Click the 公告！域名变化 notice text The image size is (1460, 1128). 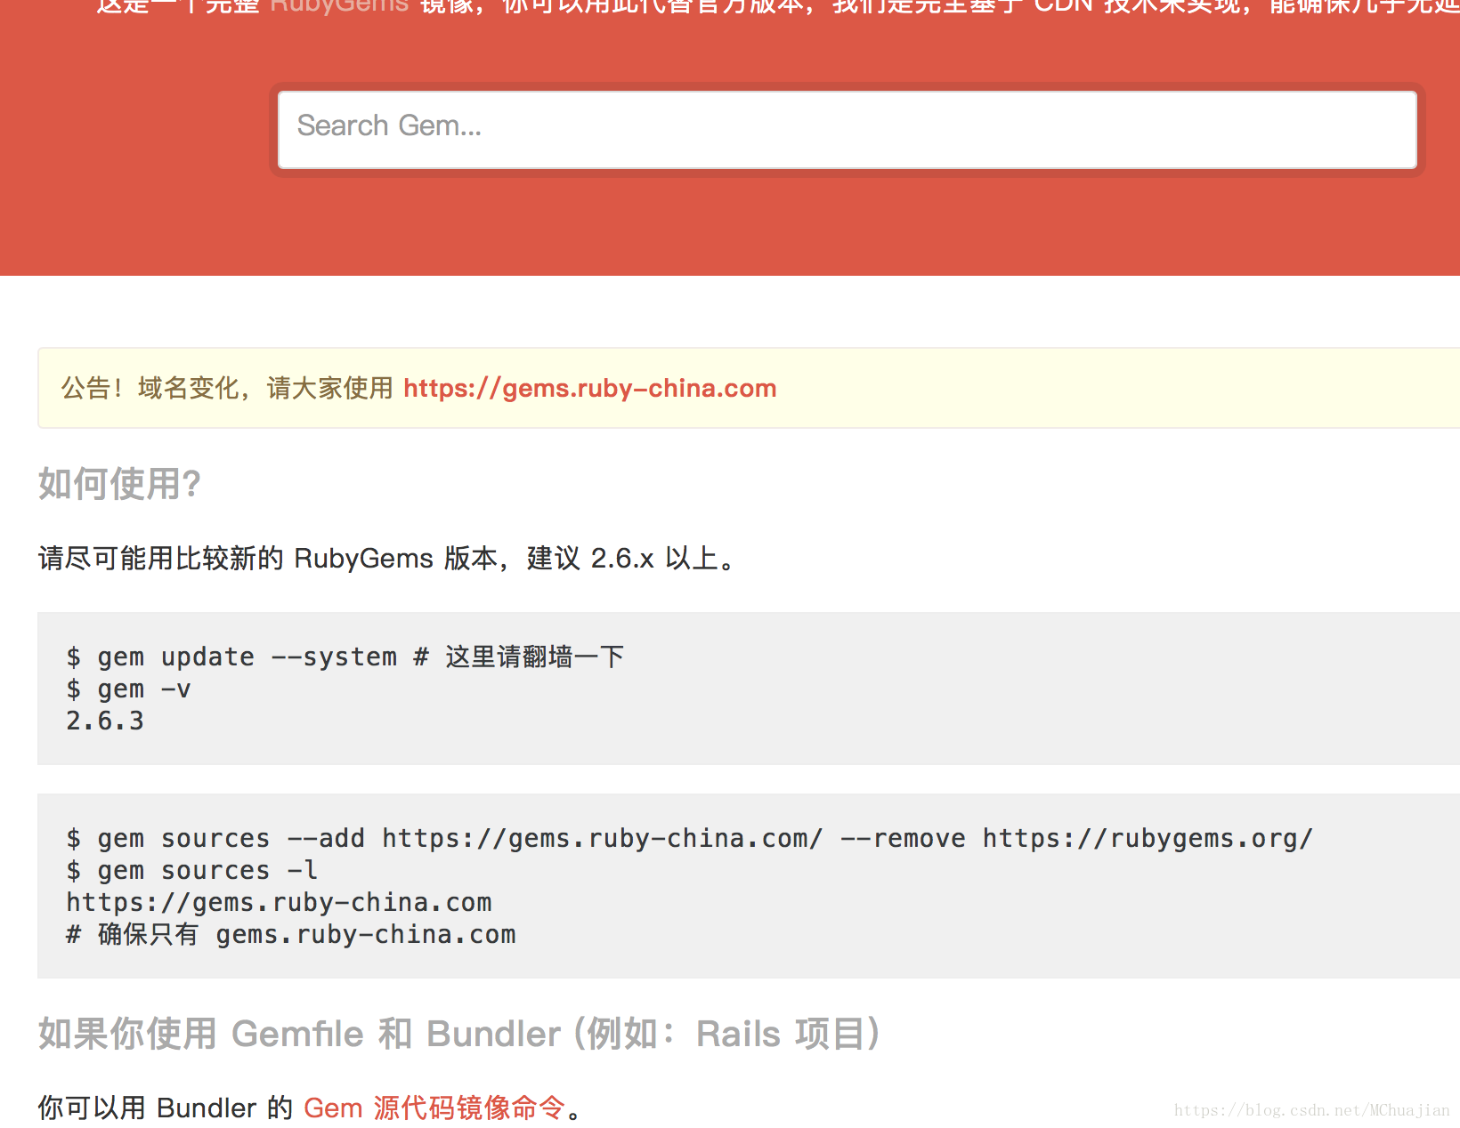[227, 389]
